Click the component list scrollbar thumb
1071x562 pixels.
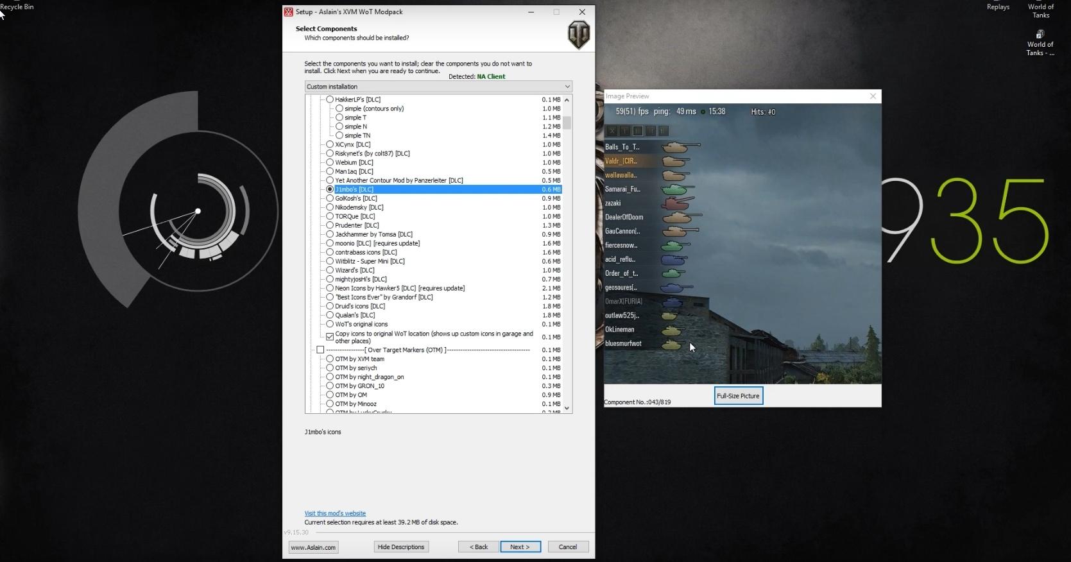tap(567, 123)
